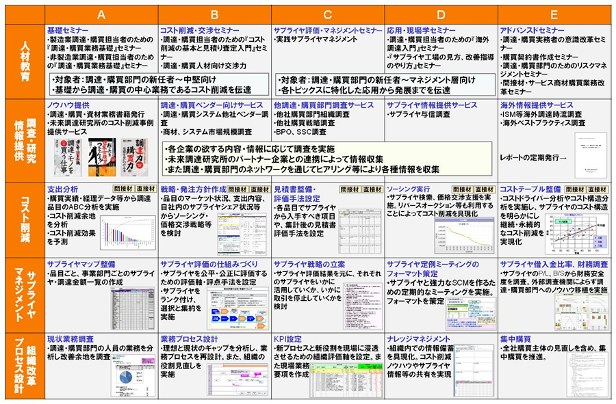The height and width of the screenshot is (404, 616).
Task: Open the price trend chart in ソーシング実行
Action: 464,236
